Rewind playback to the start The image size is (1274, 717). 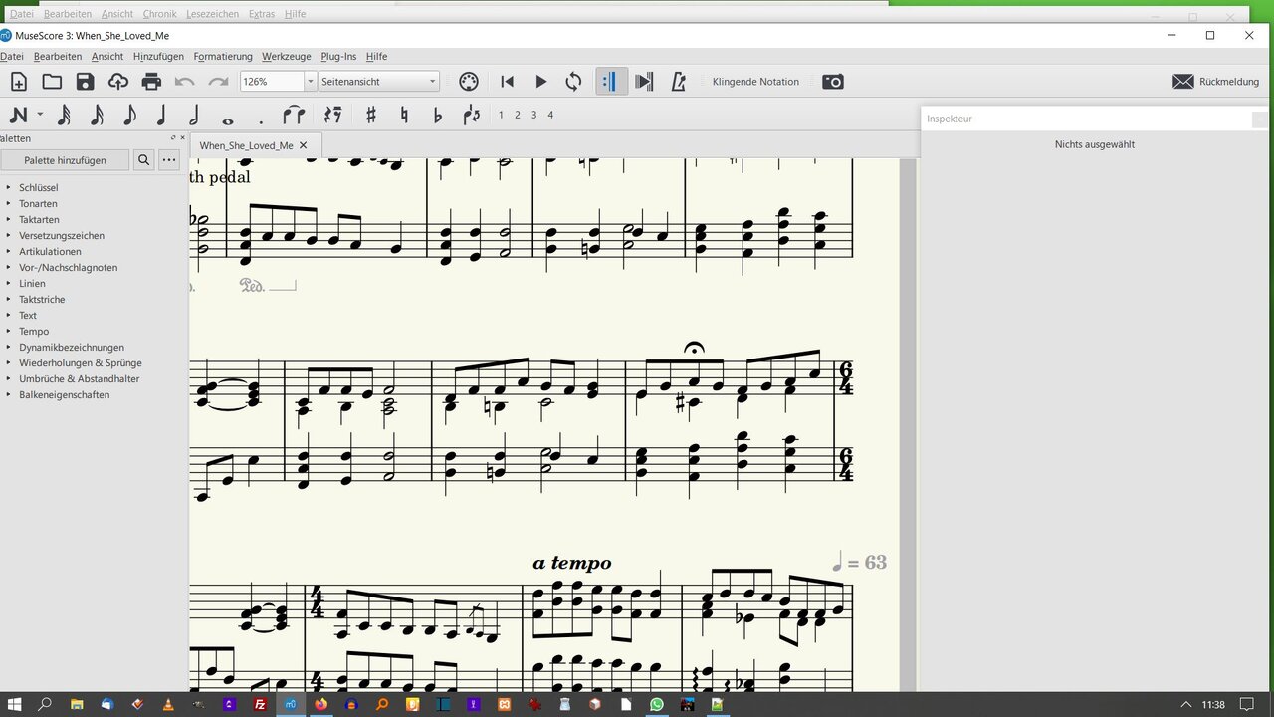click(507, 82)
